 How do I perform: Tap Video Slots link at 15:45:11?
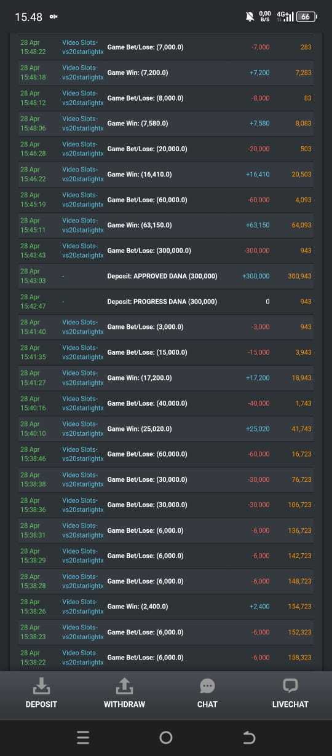83,225
